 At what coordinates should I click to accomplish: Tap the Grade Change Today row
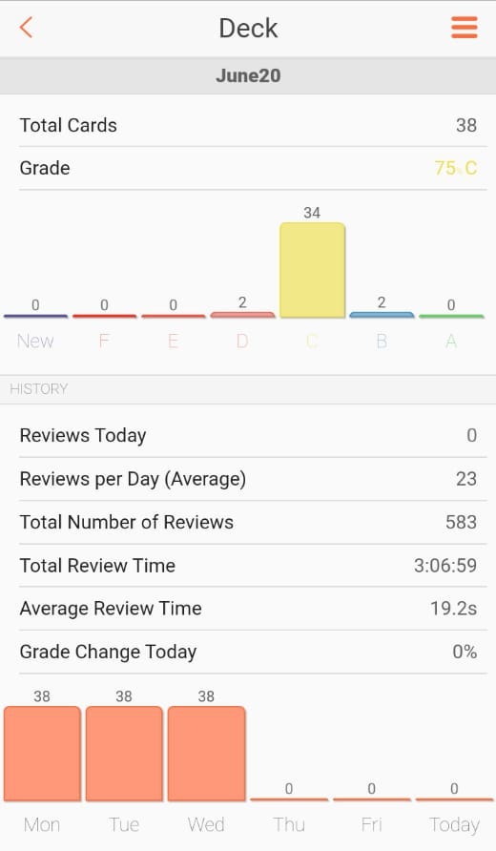(x=248, y=652)
